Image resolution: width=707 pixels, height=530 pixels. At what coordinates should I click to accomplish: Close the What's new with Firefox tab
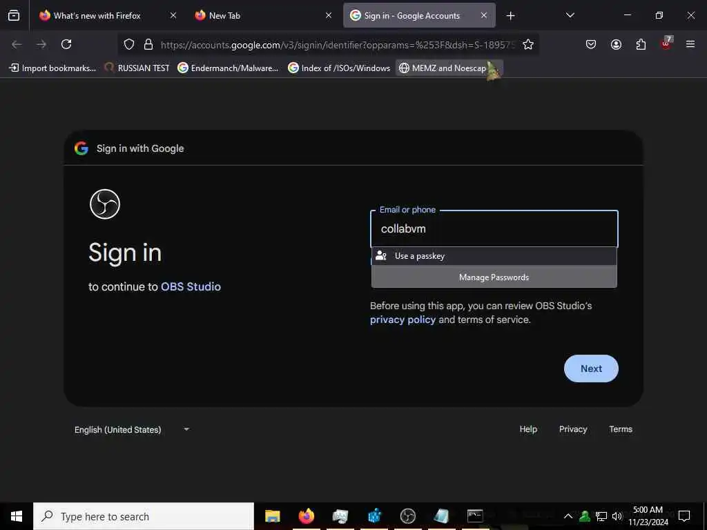(173, 15)
